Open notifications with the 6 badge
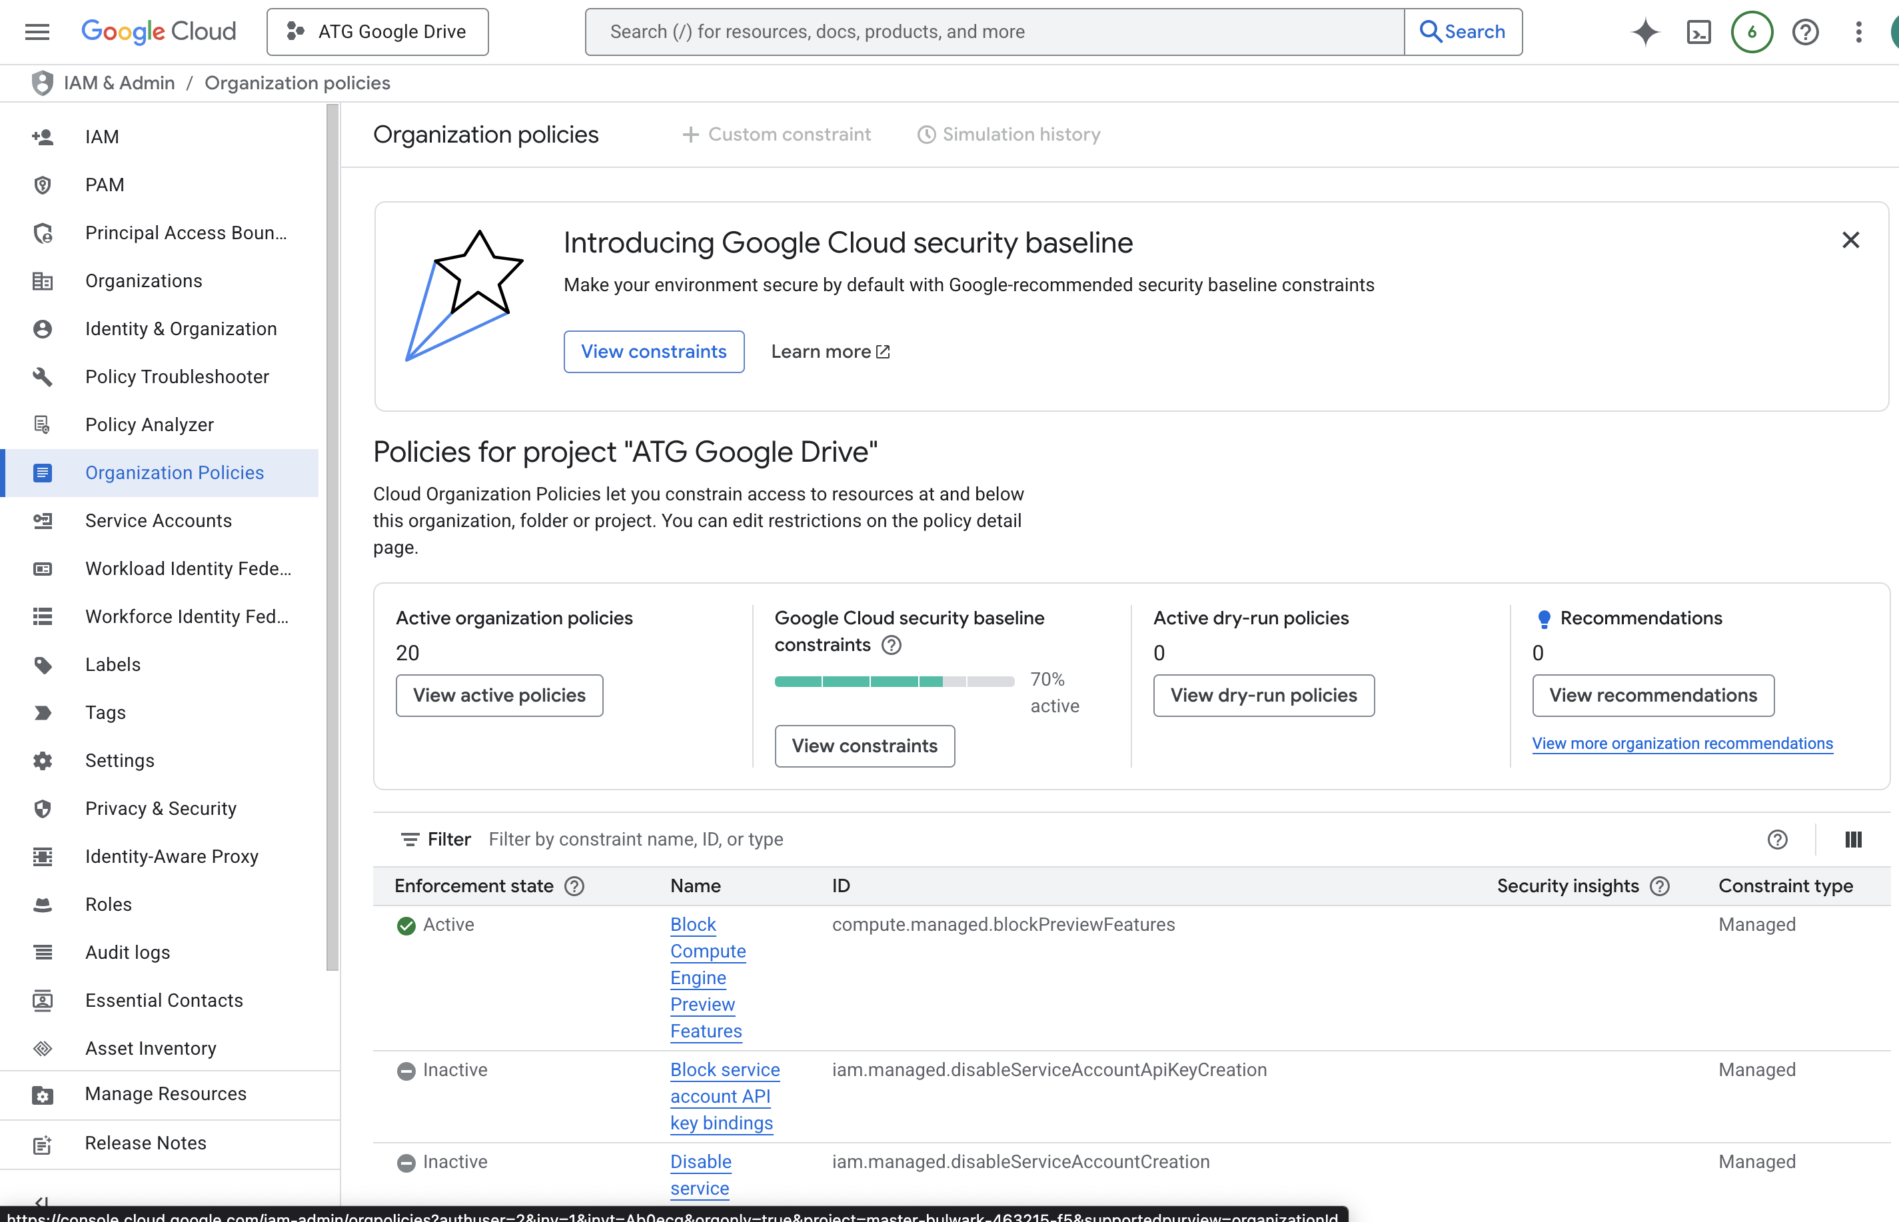 1751,32
